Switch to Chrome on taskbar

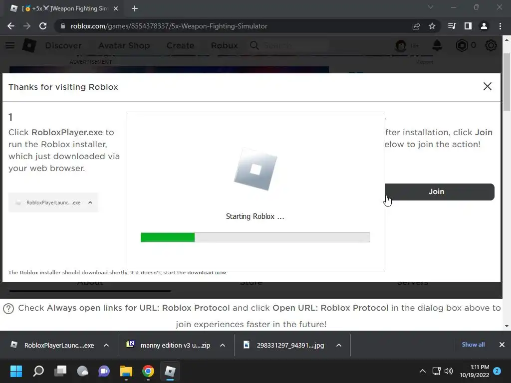click(148, 371)
